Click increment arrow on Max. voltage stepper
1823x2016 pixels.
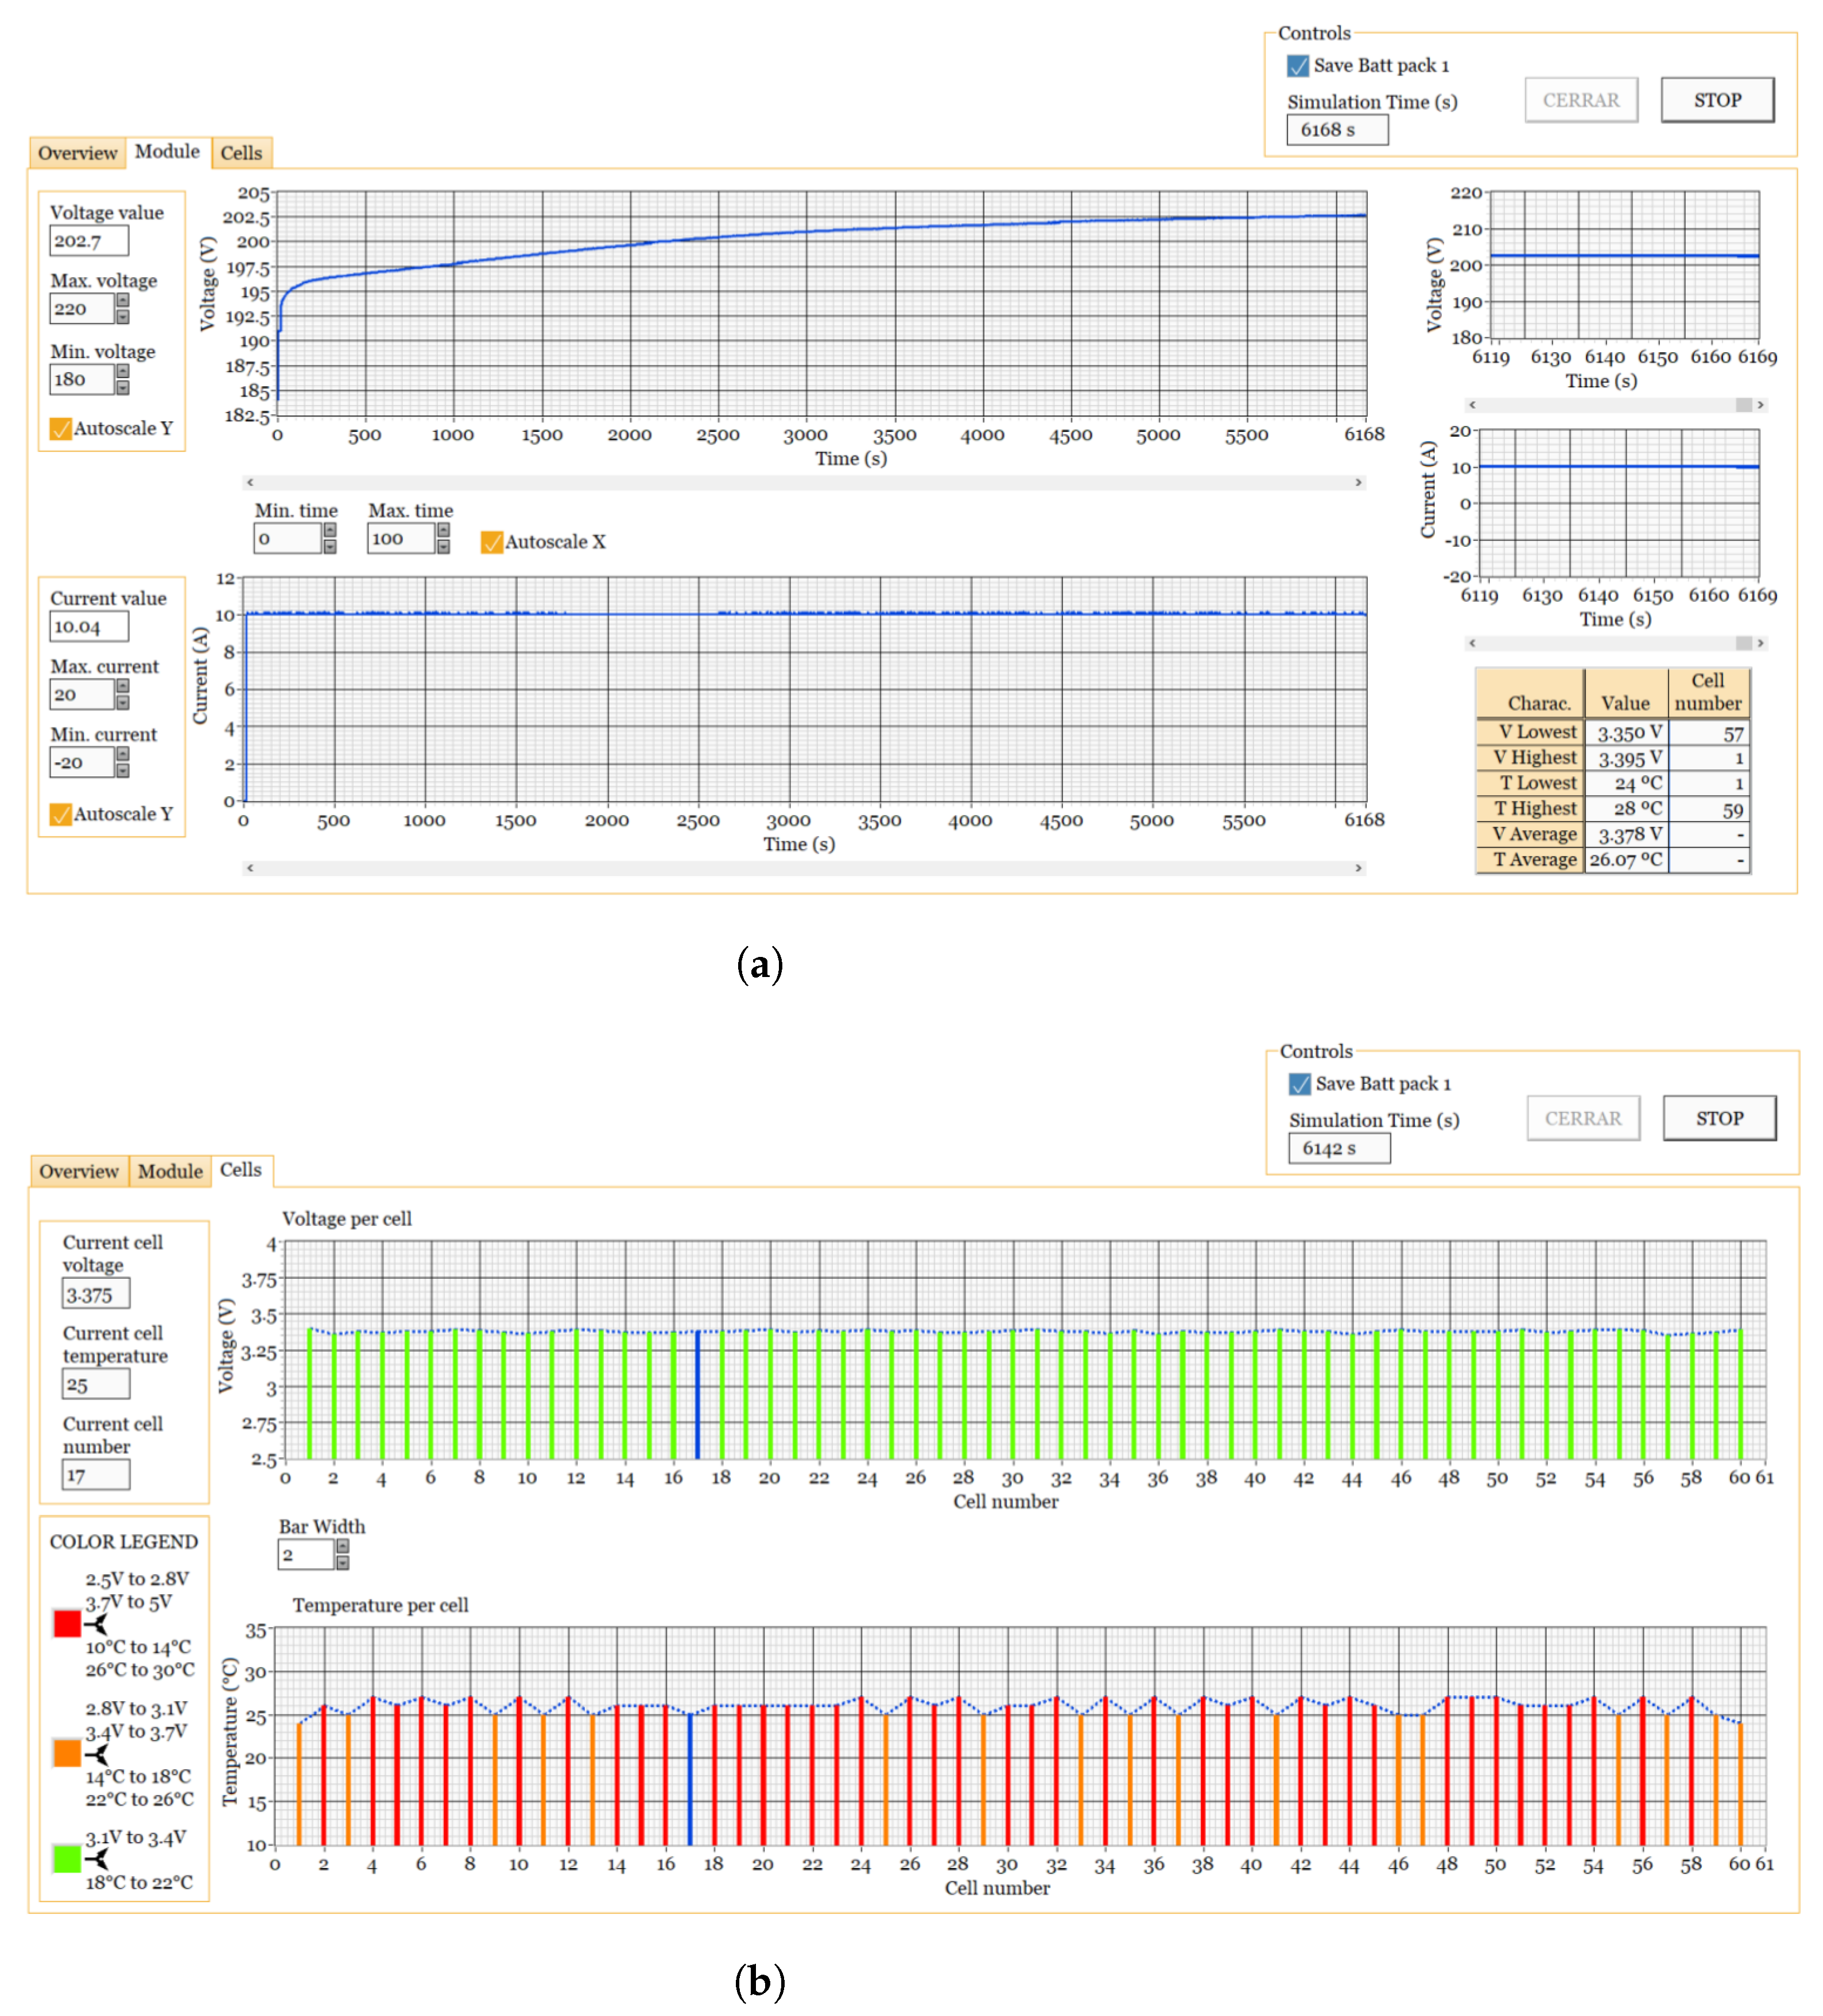[122, 300]
